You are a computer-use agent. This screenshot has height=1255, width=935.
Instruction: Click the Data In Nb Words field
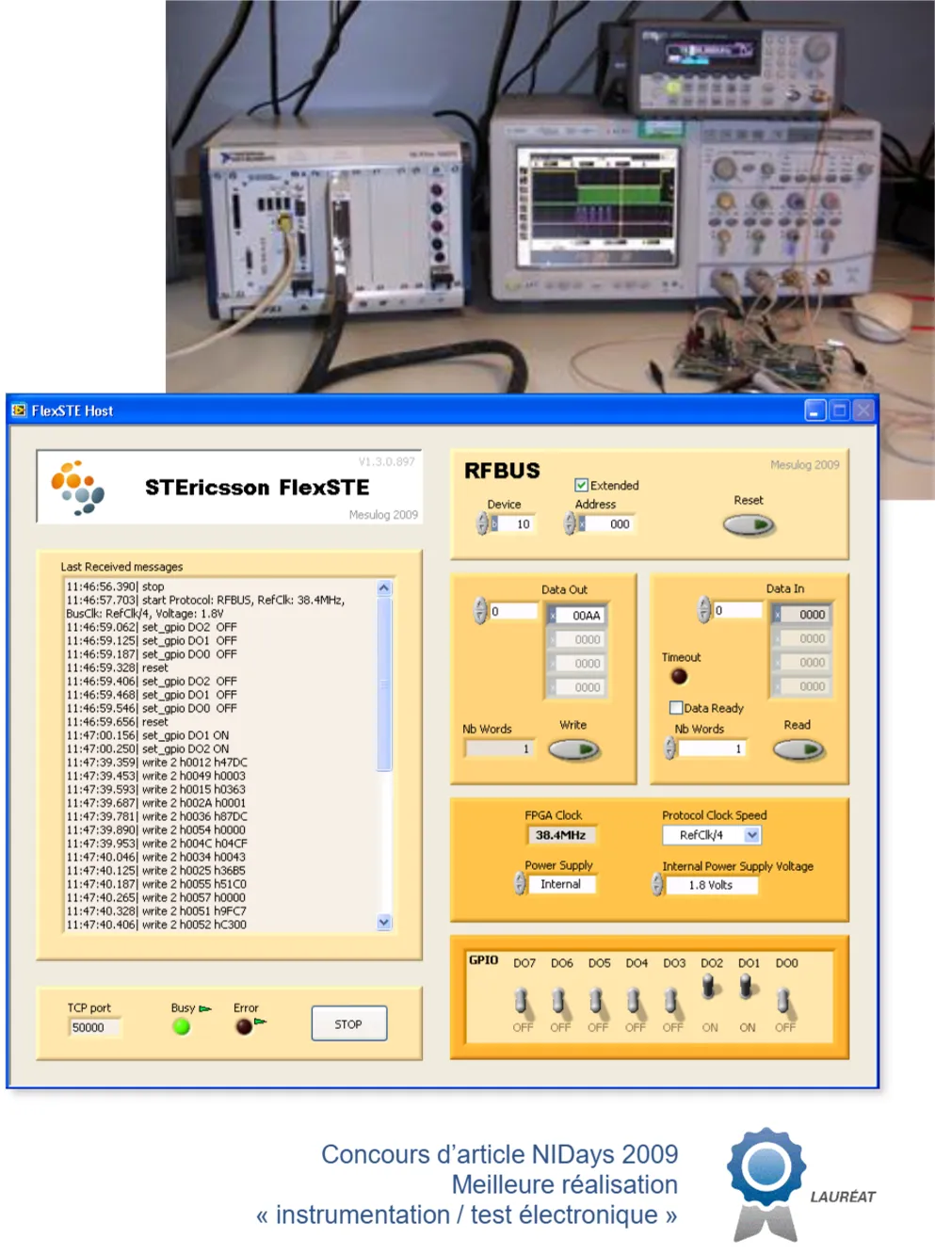(712, 748)
